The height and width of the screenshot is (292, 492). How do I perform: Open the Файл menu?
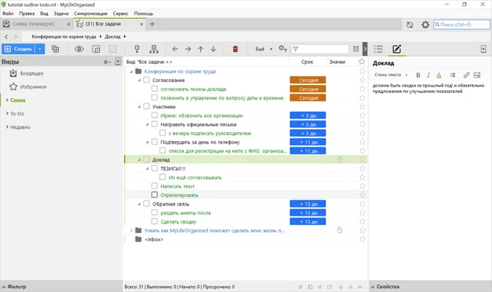(8, 14)
